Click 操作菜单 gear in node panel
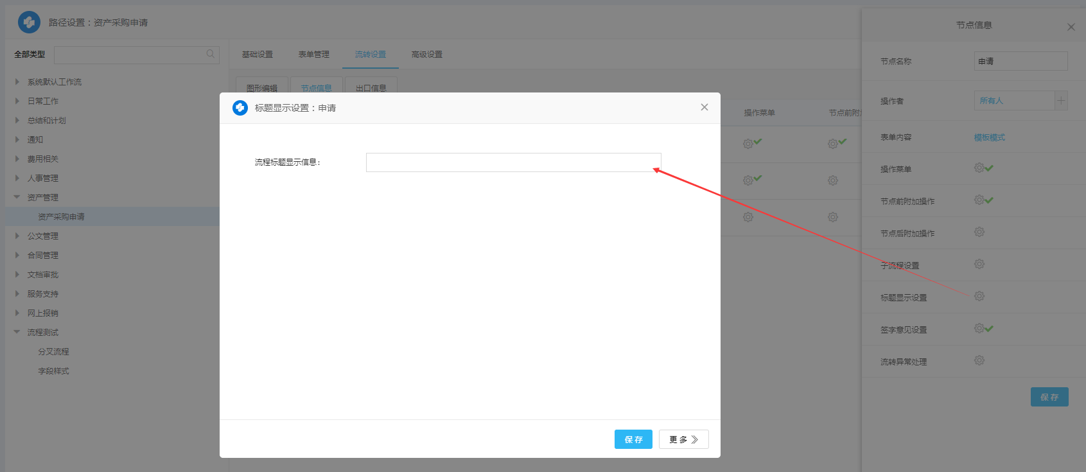1086x472 pixels. pos(979,168)
